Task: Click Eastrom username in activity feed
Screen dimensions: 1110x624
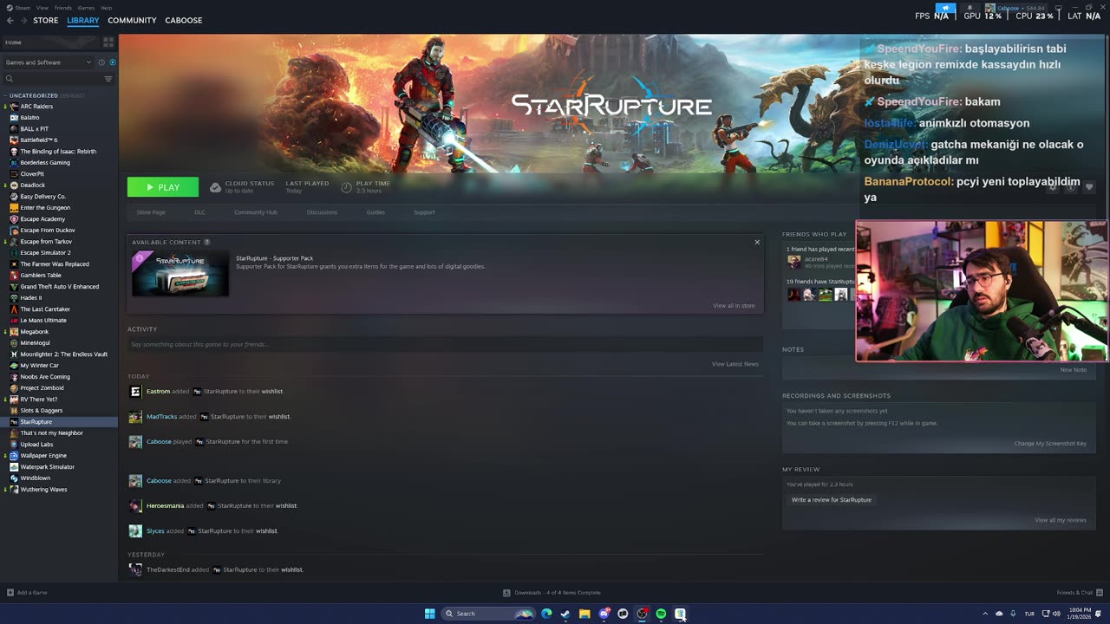Action: tap(158, 392)
